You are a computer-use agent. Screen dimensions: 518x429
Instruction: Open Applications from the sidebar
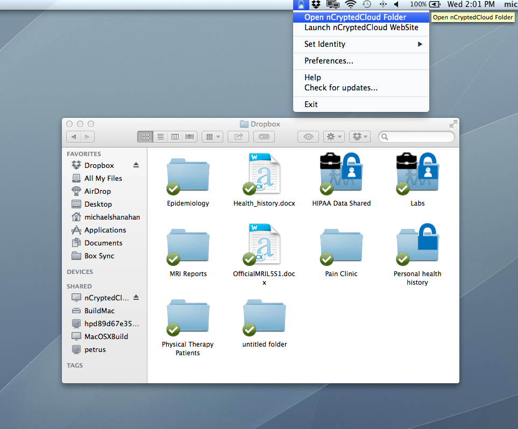click(104, 230)
